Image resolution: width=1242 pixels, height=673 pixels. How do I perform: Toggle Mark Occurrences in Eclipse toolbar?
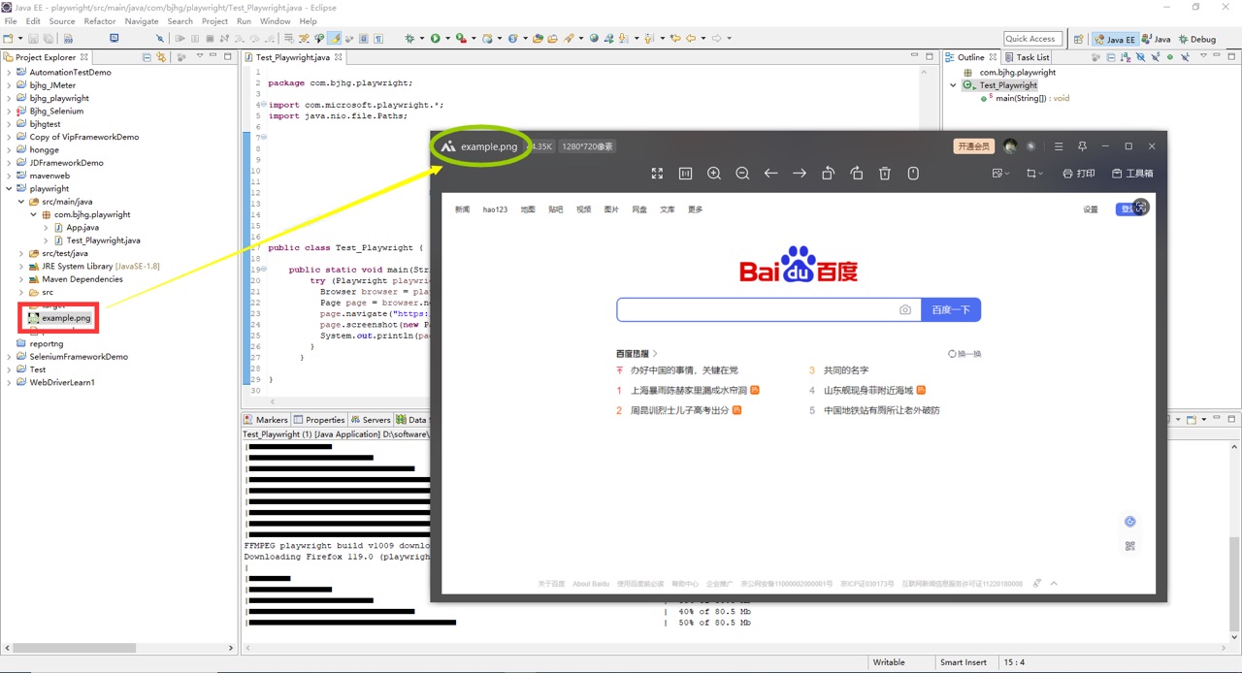pos(334,39)
